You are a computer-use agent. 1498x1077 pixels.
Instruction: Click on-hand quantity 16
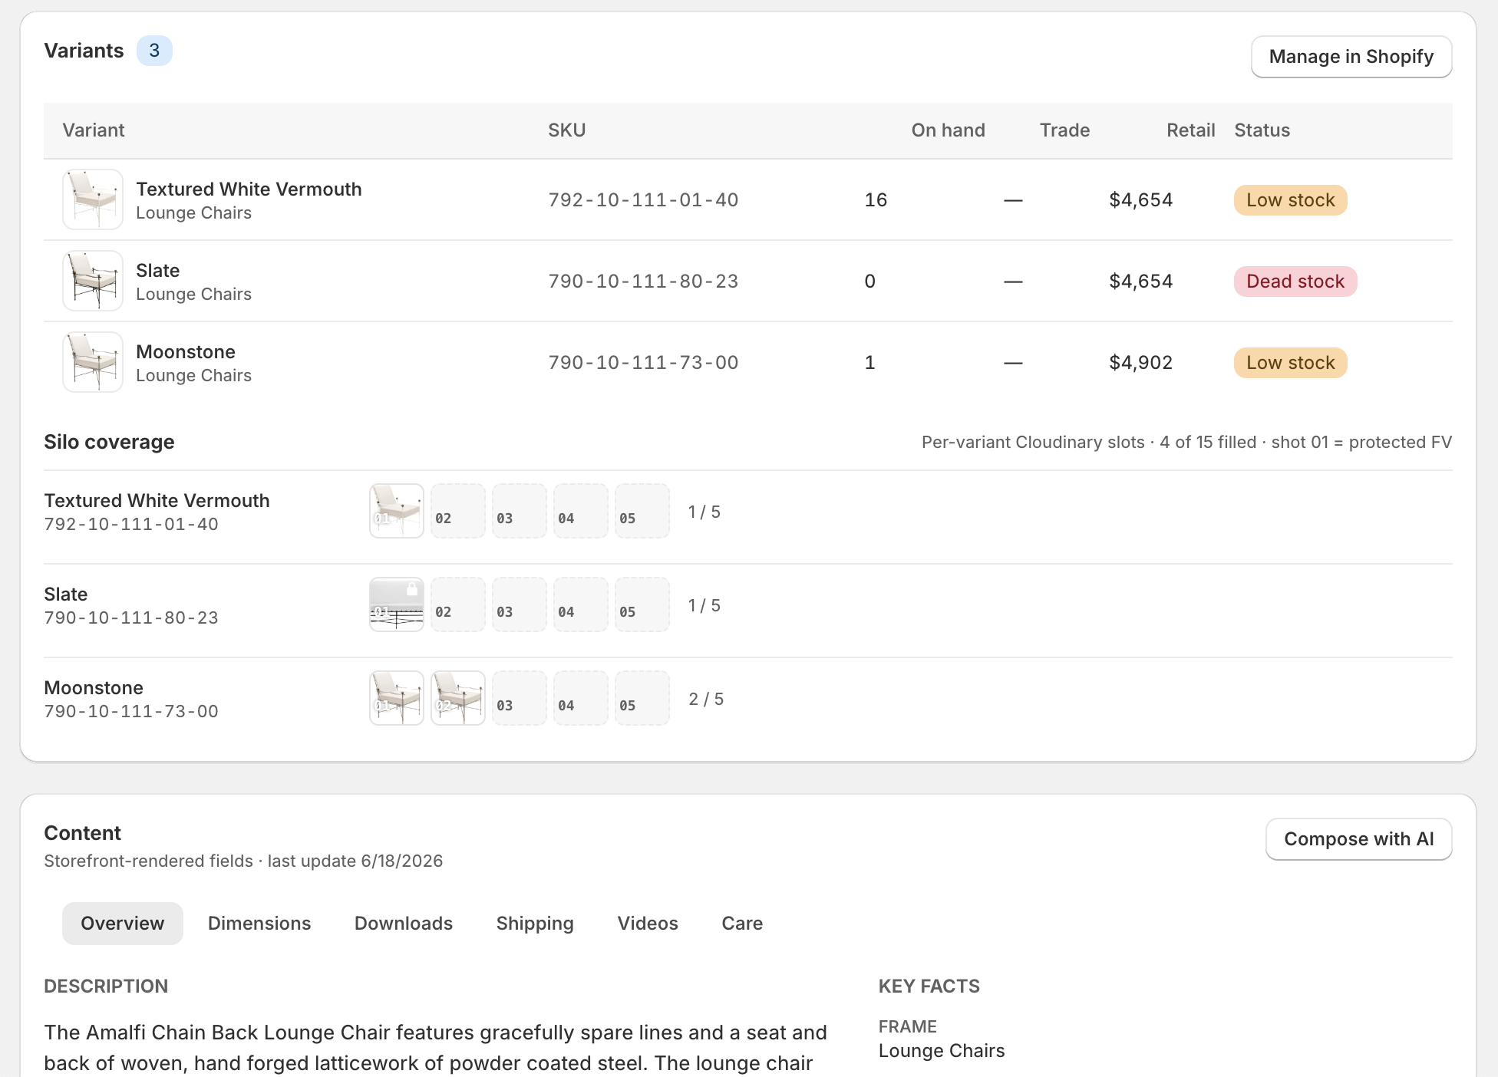876,200
